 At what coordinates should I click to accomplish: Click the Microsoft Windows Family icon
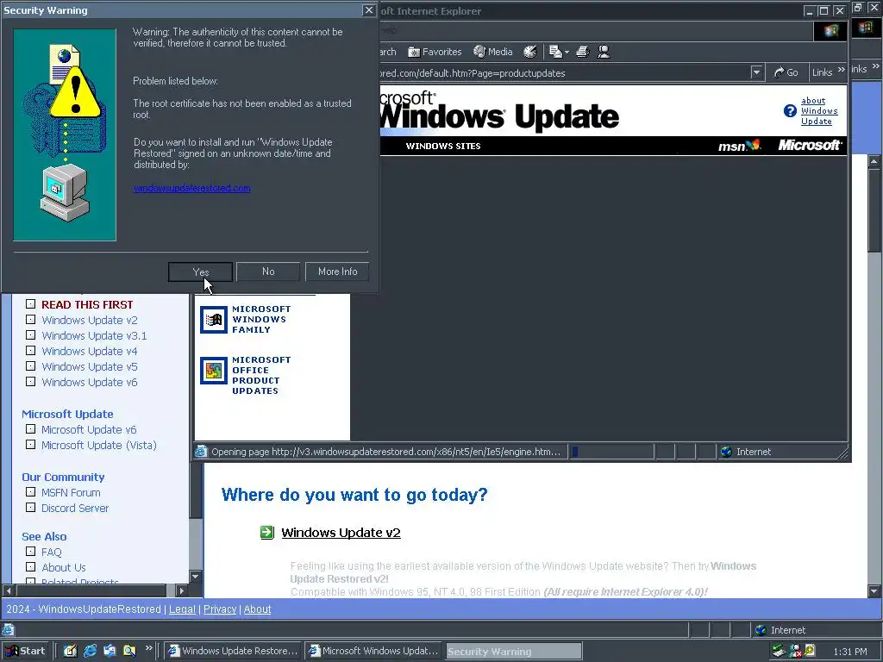pyautogui.click(x=214, y=320)
